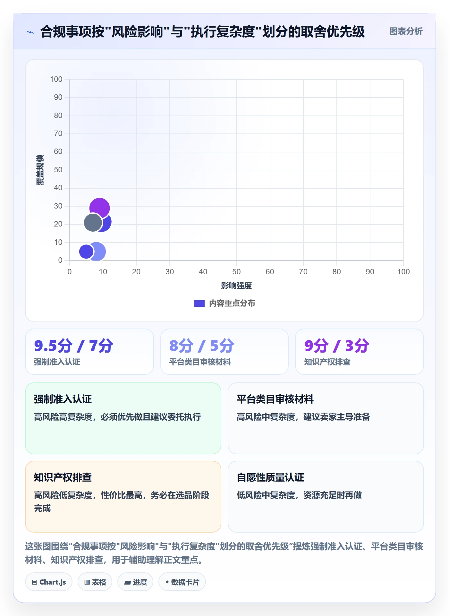Click text 高风险低复杂度，性价比最高

click(x=88, y=495)
